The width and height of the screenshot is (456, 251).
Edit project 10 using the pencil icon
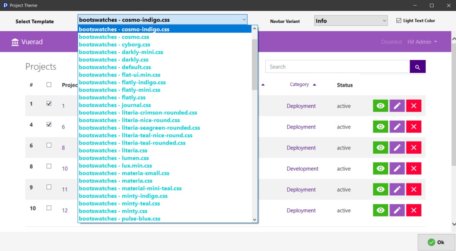397,168
